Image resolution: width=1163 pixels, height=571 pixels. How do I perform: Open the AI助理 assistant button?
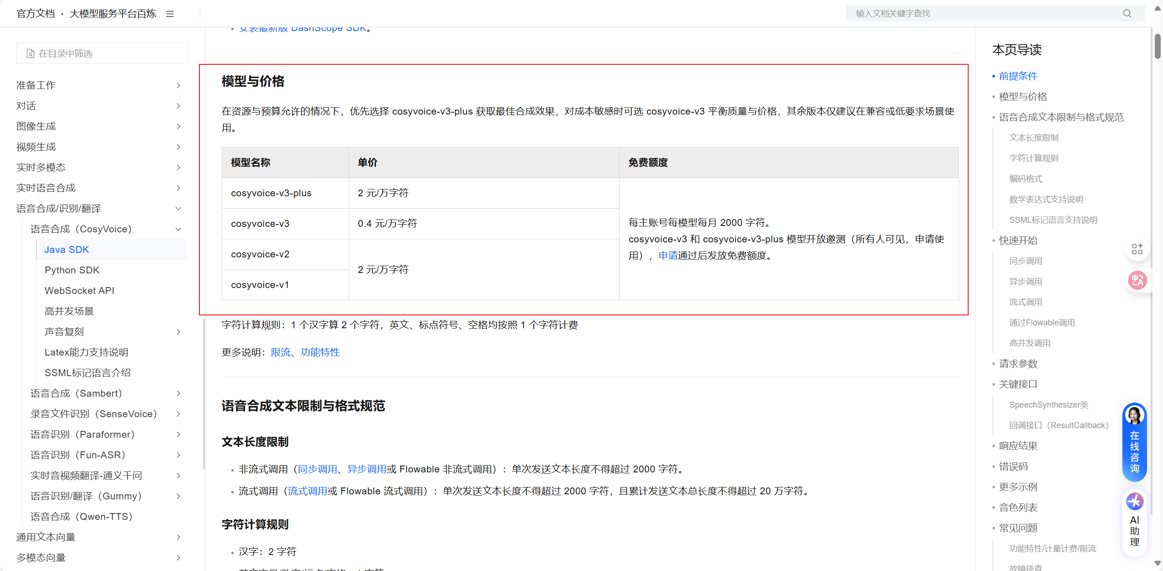click(1134, 522)
